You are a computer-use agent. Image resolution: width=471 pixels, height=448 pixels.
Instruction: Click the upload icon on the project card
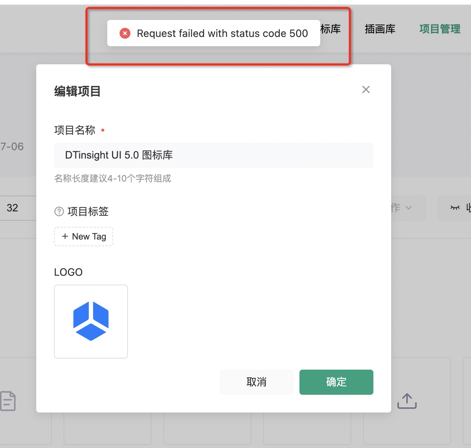(x=407, y=401)
